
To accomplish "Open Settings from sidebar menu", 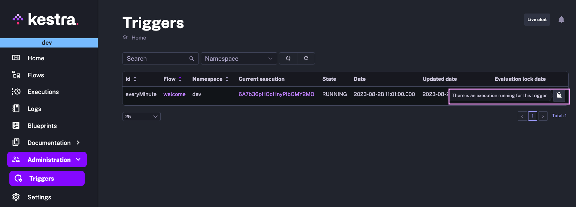I will 39,197.
